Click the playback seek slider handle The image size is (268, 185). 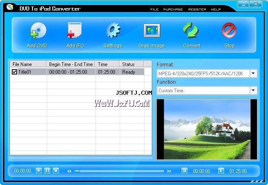pos(77,171)
